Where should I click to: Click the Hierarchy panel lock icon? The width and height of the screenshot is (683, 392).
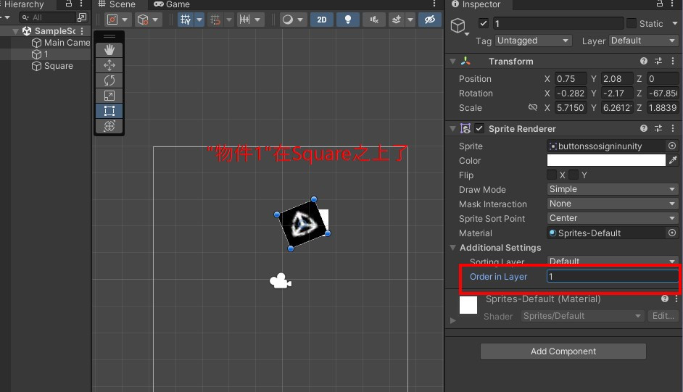69,4
